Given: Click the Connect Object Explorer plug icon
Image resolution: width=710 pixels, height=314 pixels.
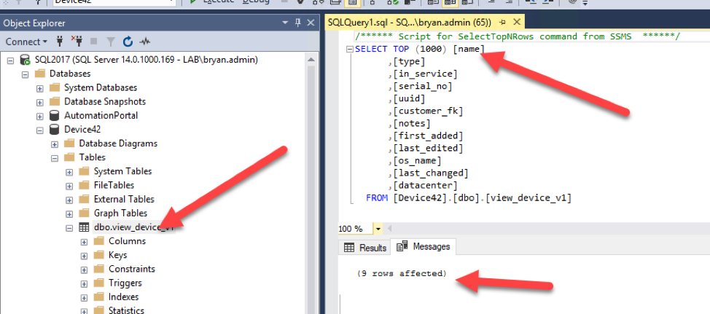Looking at the screenshot, I should [60, 42].
